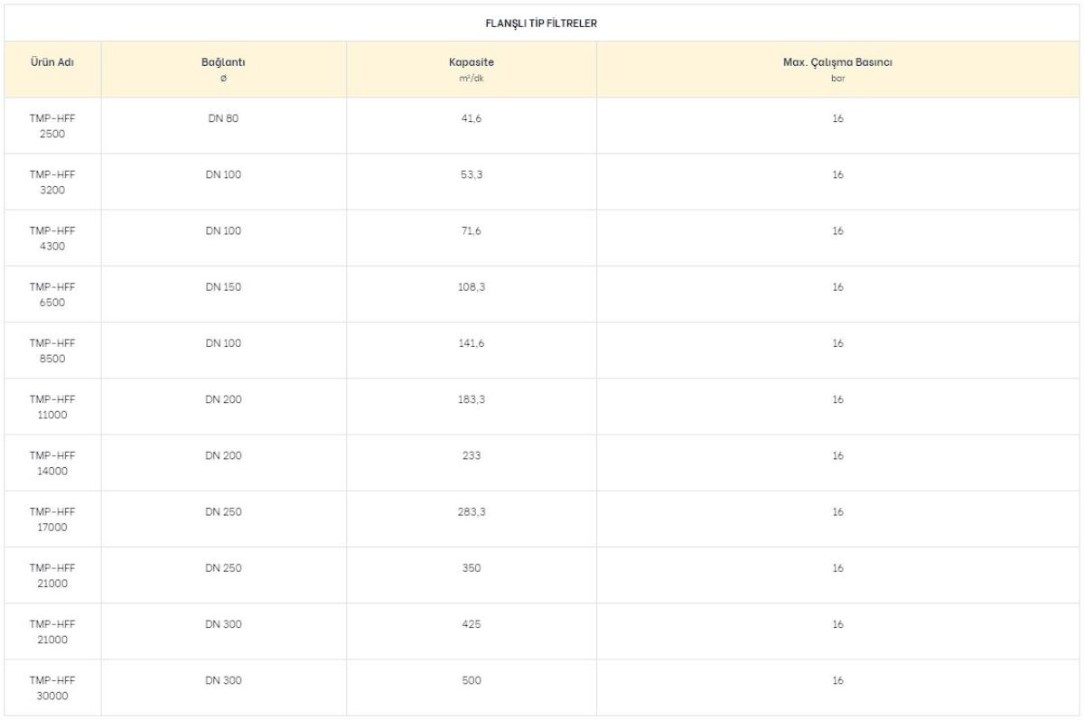Select the 108,3 capacity cell
Screen dimensions: 1084x720
(472, 295)
